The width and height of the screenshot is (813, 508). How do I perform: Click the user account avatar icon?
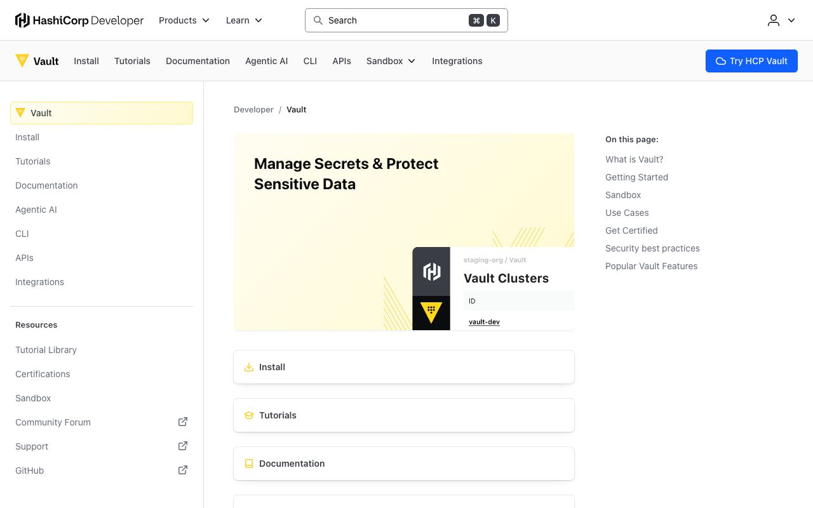tap(774, 20)
